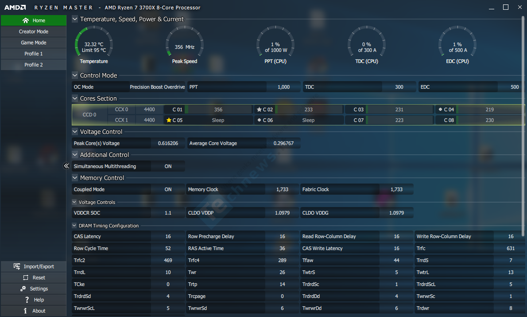Click the Row Cycle Time value 52

point(168,248)
